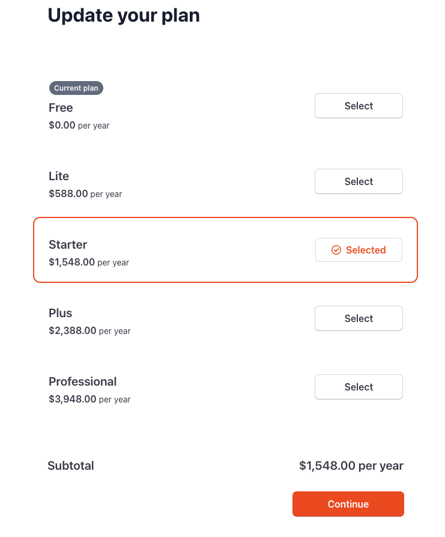445x537 pixels.
Task: Click the $0.00 per year price
Action: 79,126
